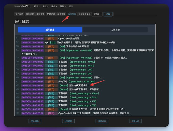Click log line 'openclash.ipk - 100%'

77,62
